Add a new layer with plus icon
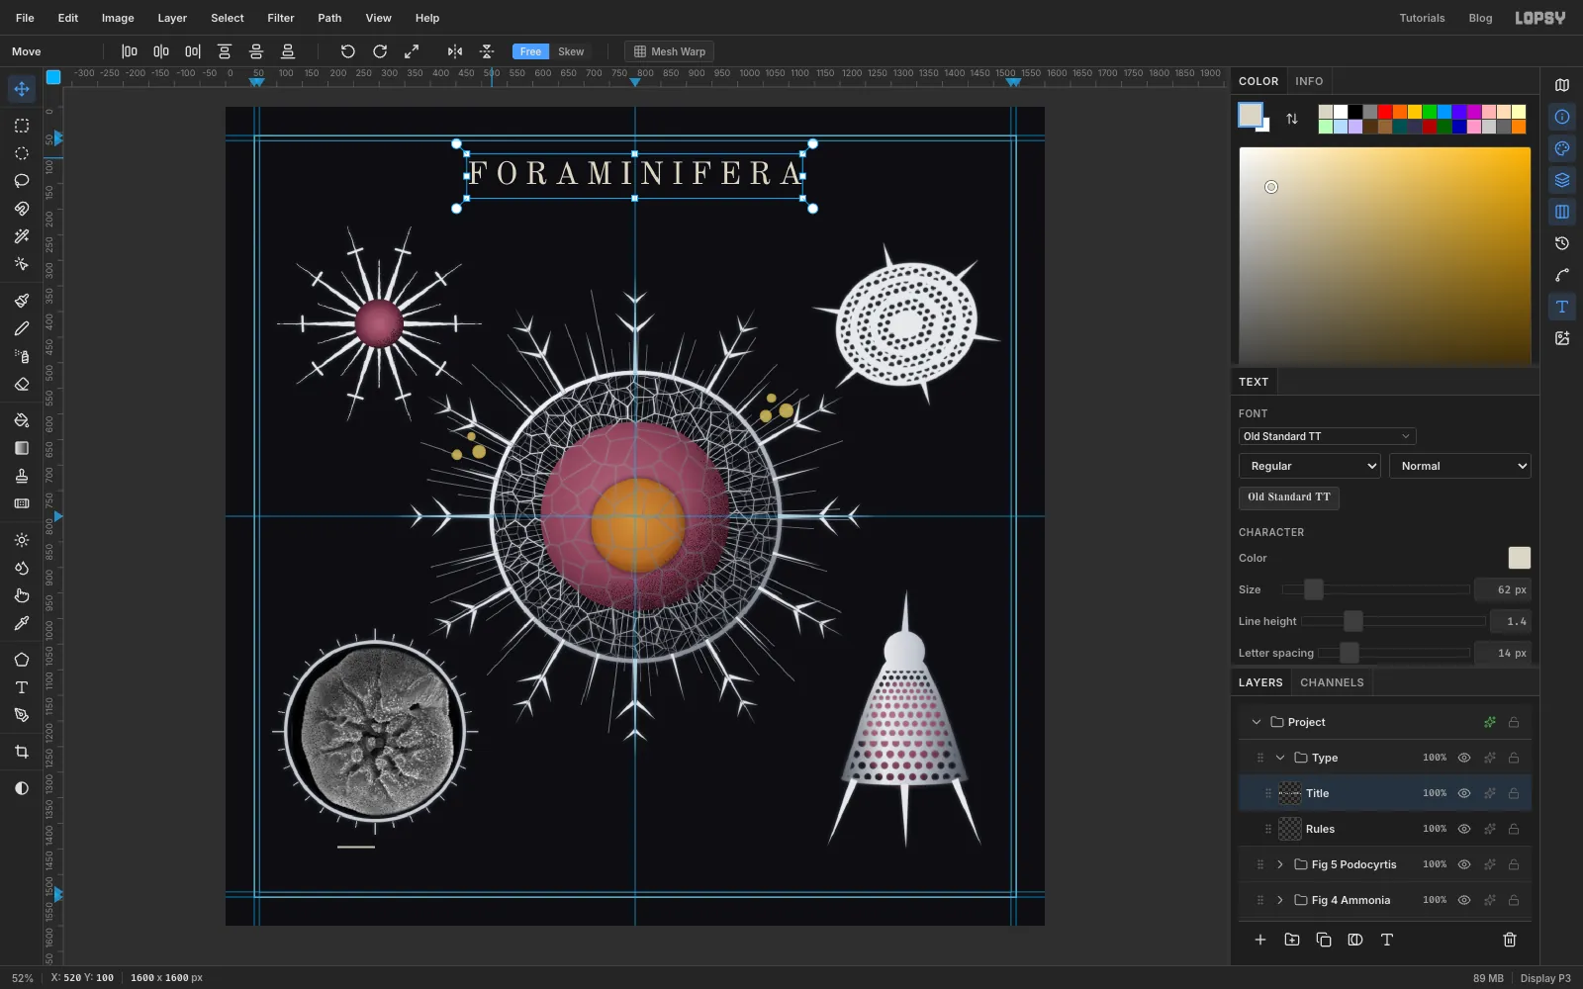This screenshot has height=989, width=1583. pos(1260,940)
